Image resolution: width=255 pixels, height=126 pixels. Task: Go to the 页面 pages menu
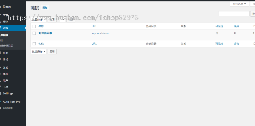[5, 53]
